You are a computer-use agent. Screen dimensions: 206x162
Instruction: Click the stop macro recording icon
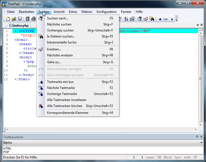166,19
